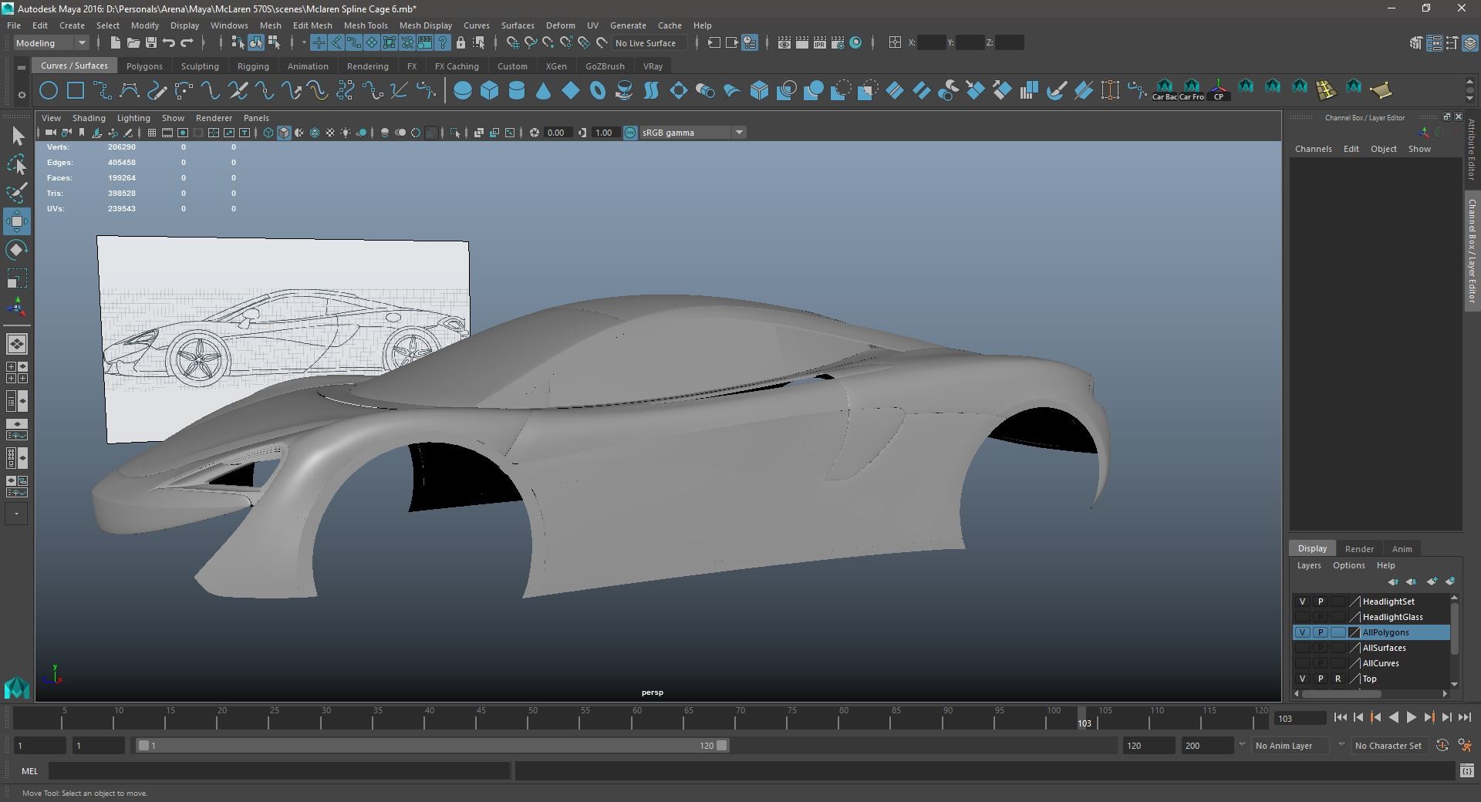Screen dimensions: 1481x802
Task: Create a NURBS cone from the shelf
Action: (x=544, y=91)
